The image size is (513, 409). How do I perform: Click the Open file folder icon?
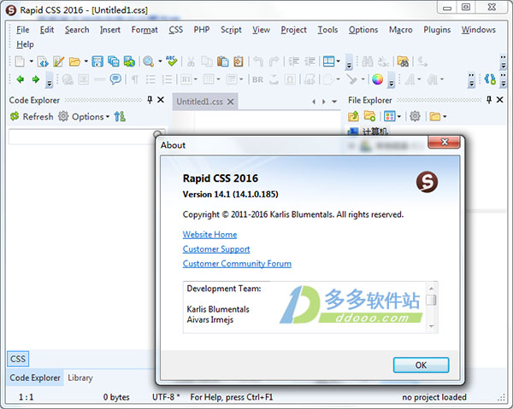[74, 61]
